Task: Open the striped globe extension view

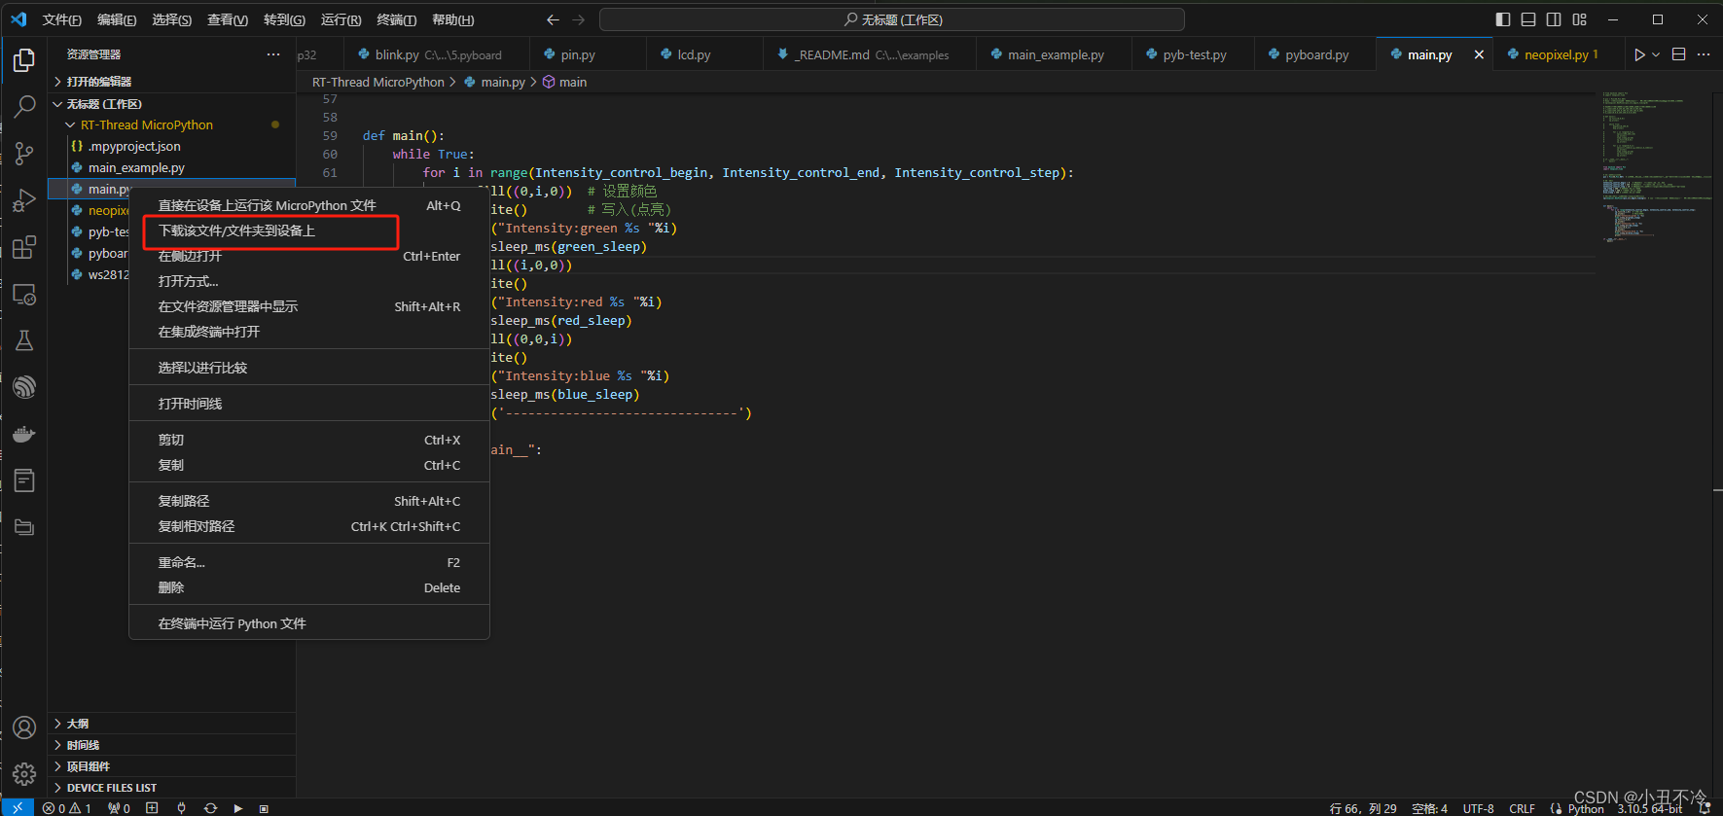Action: (24, 387)
